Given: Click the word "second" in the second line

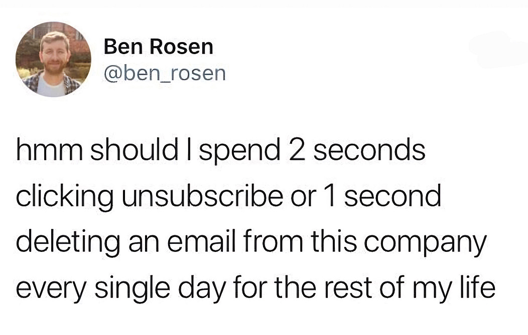Looking at the screenshot, I should 393,196.
